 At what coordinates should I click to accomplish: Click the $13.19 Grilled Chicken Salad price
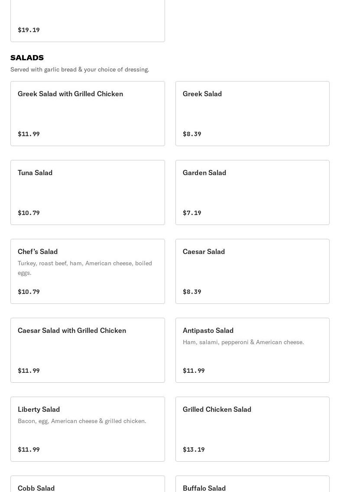click(194, 450)
